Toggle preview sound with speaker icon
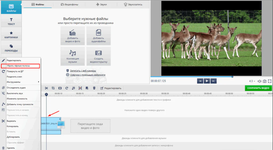The image size is (273, 150). [259, 81]
